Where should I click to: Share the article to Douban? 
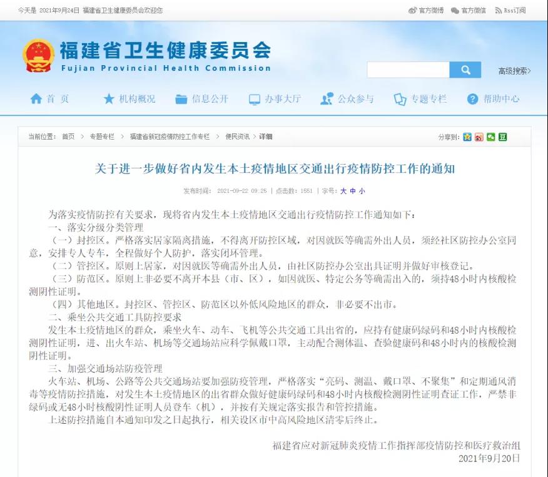502,137
